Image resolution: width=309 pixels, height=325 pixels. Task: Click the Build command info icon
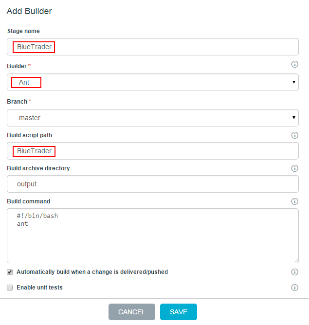(x=294, y=201)
